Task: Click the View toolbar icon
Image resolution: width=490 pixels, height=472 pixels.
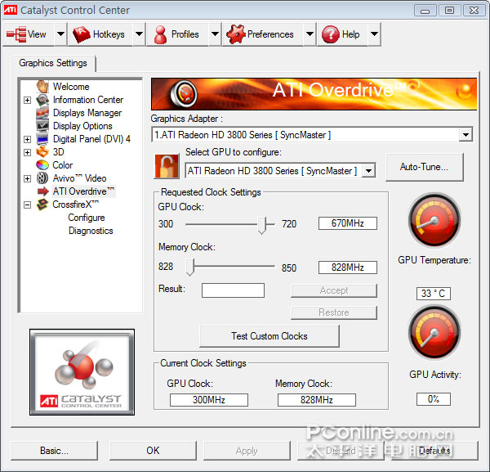Action: coord(16,34)
